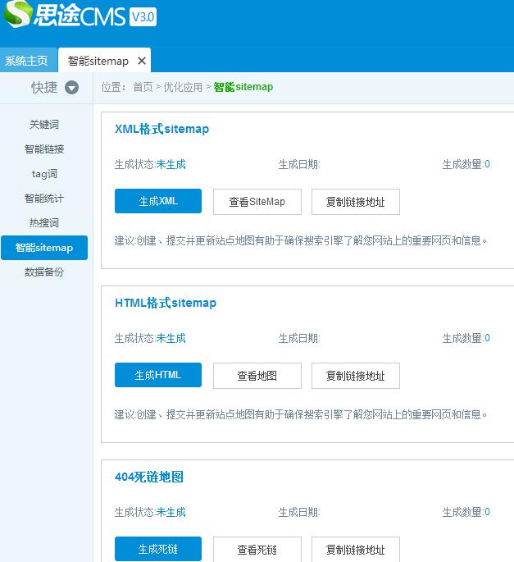Click the 查看SiteMap button
This screenshot has height=562, width=514.
pyautogui.click(x=257, y=202)
